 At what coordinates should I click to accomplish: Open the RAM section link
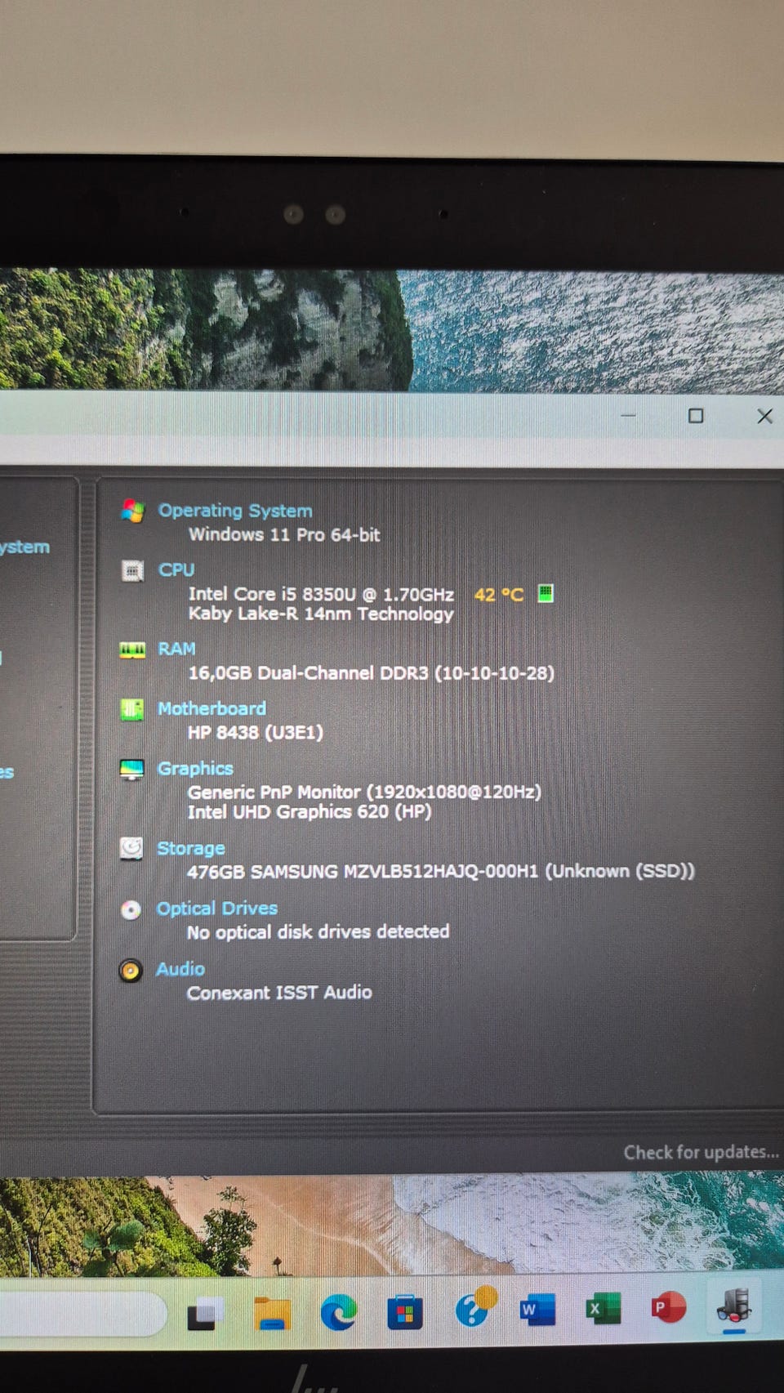176,649
